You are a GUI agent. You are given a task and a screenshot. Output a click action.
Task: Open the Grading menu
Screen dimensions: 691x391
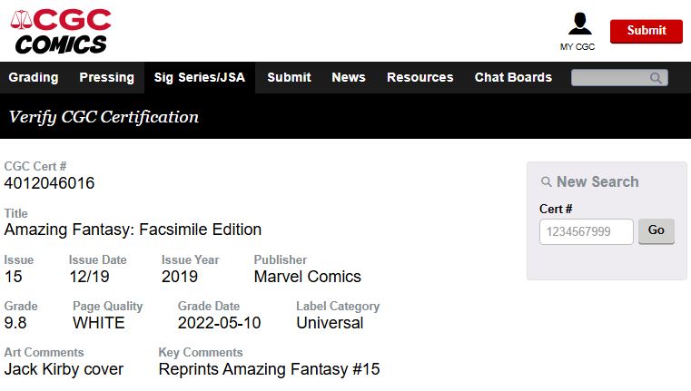pos(34,78)
